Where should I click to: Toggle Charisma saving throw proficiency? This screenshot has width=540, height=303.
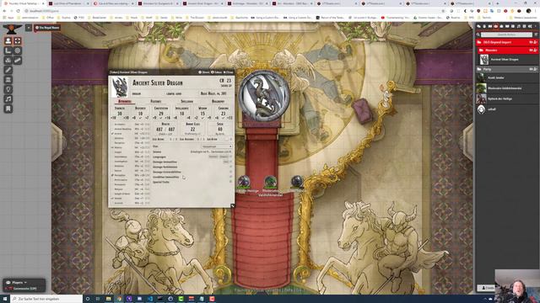223,118
